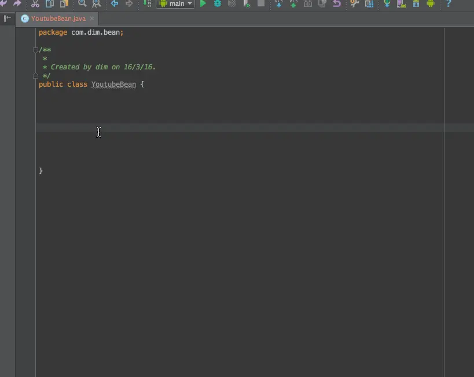Click the fold marker at comment end

[35, 76]
